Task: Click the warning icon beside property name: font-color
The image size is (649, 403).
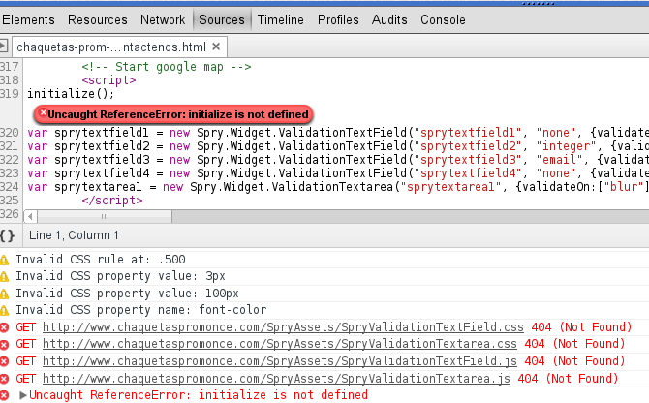Action: [x=4, y=310]
